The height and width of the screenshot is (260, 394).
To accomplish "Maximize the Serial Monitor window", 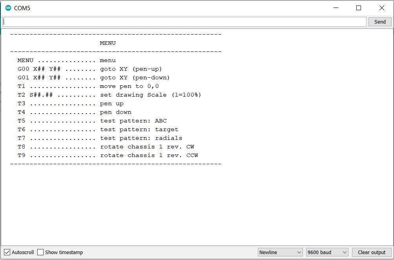I will (358, 7).
